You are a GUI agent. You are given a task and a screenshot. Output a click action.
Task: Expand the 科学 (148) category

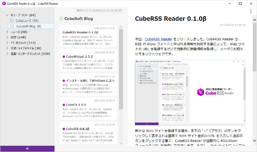[7, 37]
